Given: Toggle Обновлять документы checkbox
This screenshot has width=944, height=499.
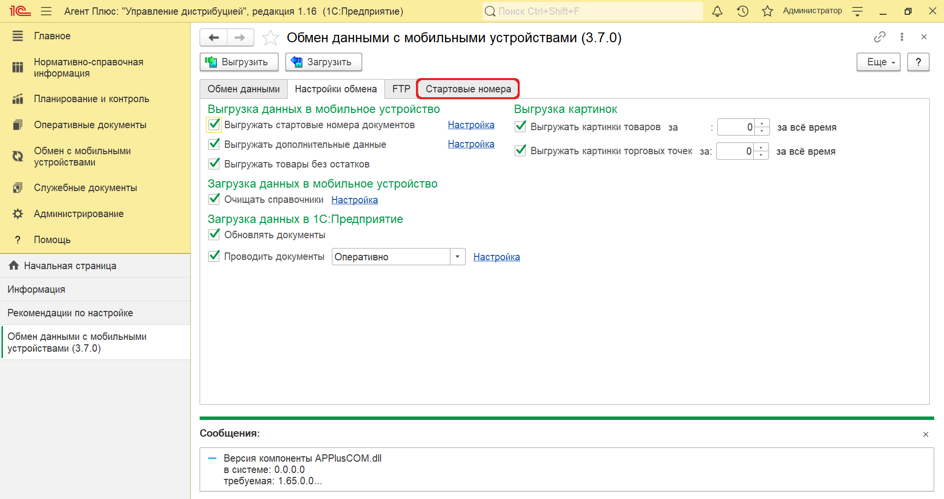Looking at the screenshot, I should point(214,234).
